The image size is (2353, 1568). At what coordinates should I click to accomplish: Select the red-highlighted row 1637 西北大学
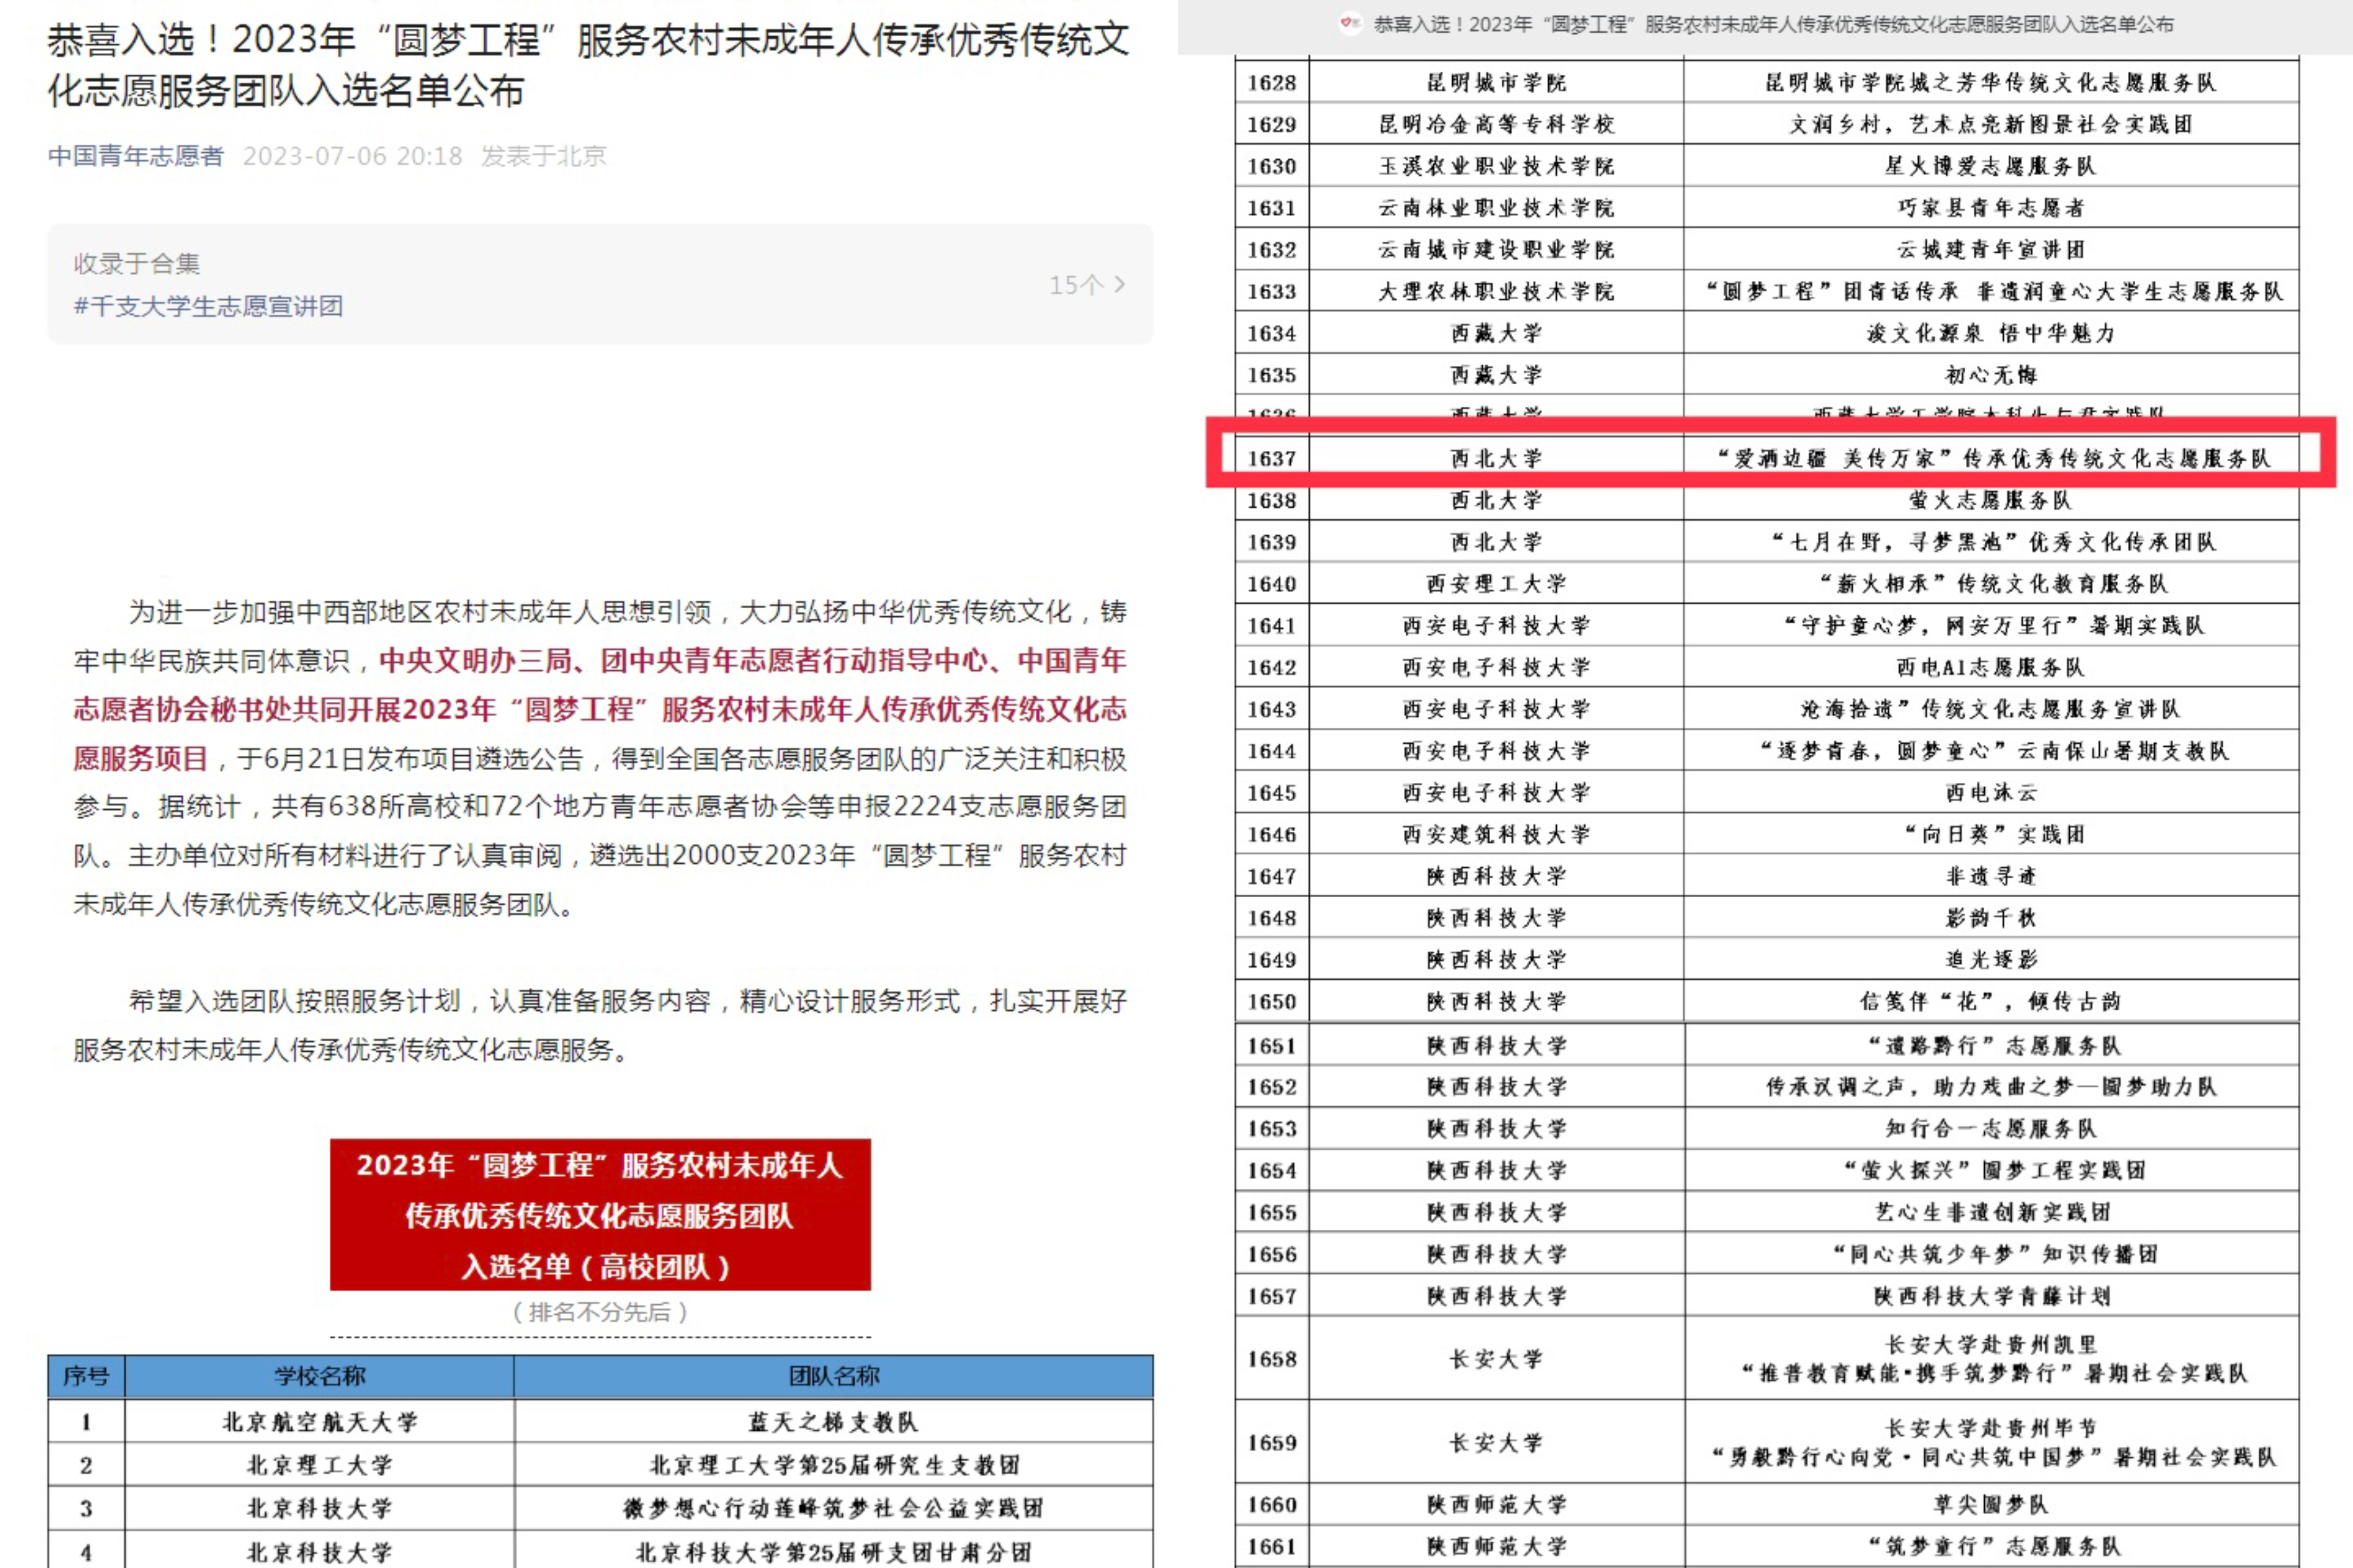pyautogui.click(x=1496, y=459)
